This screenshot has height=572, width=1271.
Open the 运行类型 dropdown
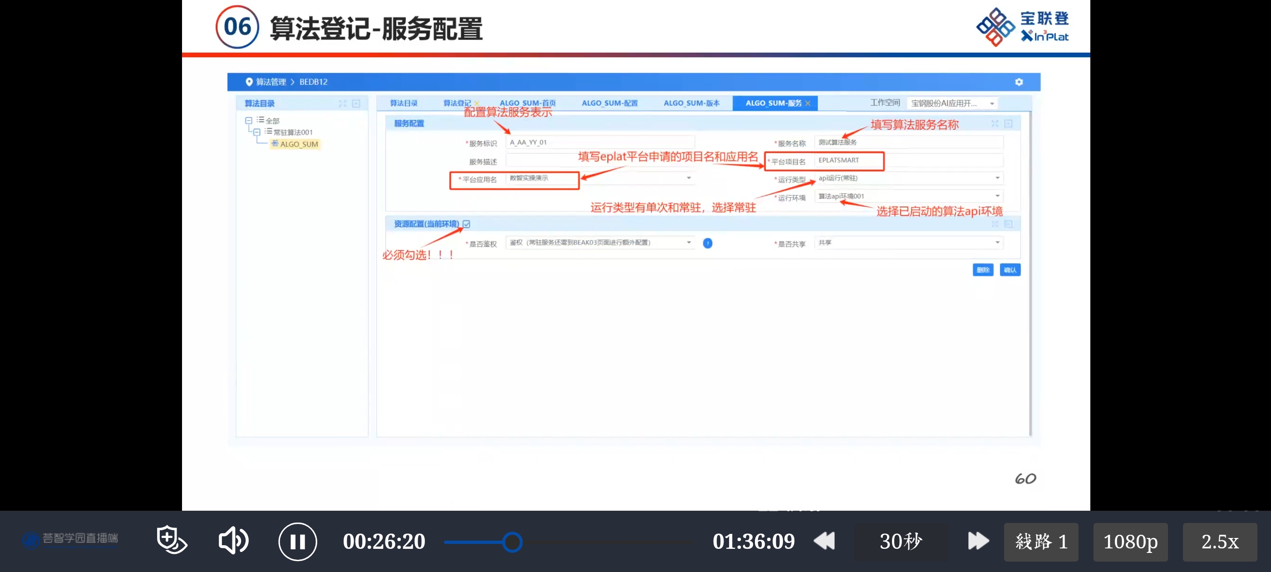coord(997,178)
